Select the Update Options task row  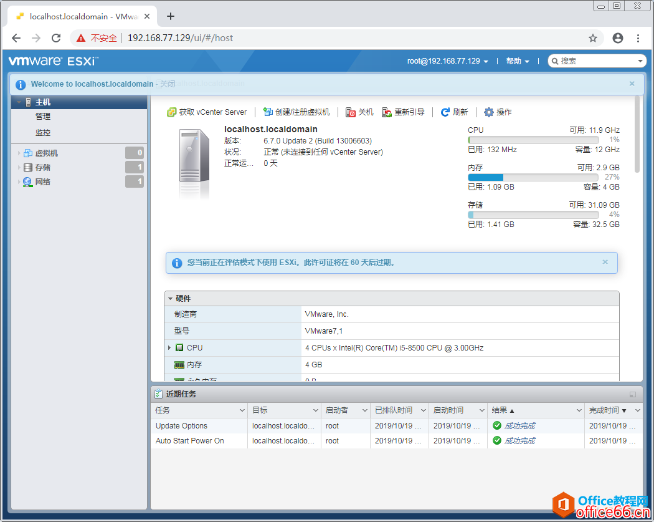[x=396, y=425]
